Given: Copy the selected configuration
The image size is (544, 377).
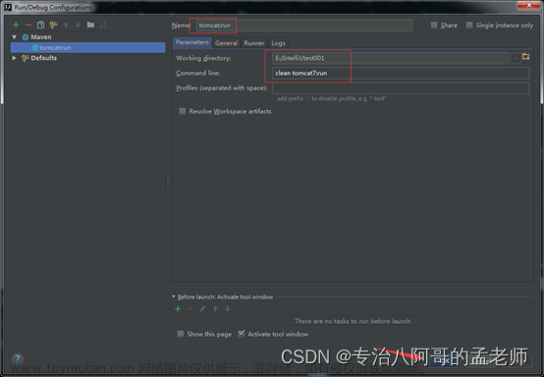Looking at the screenshot, I should (40, 25).
